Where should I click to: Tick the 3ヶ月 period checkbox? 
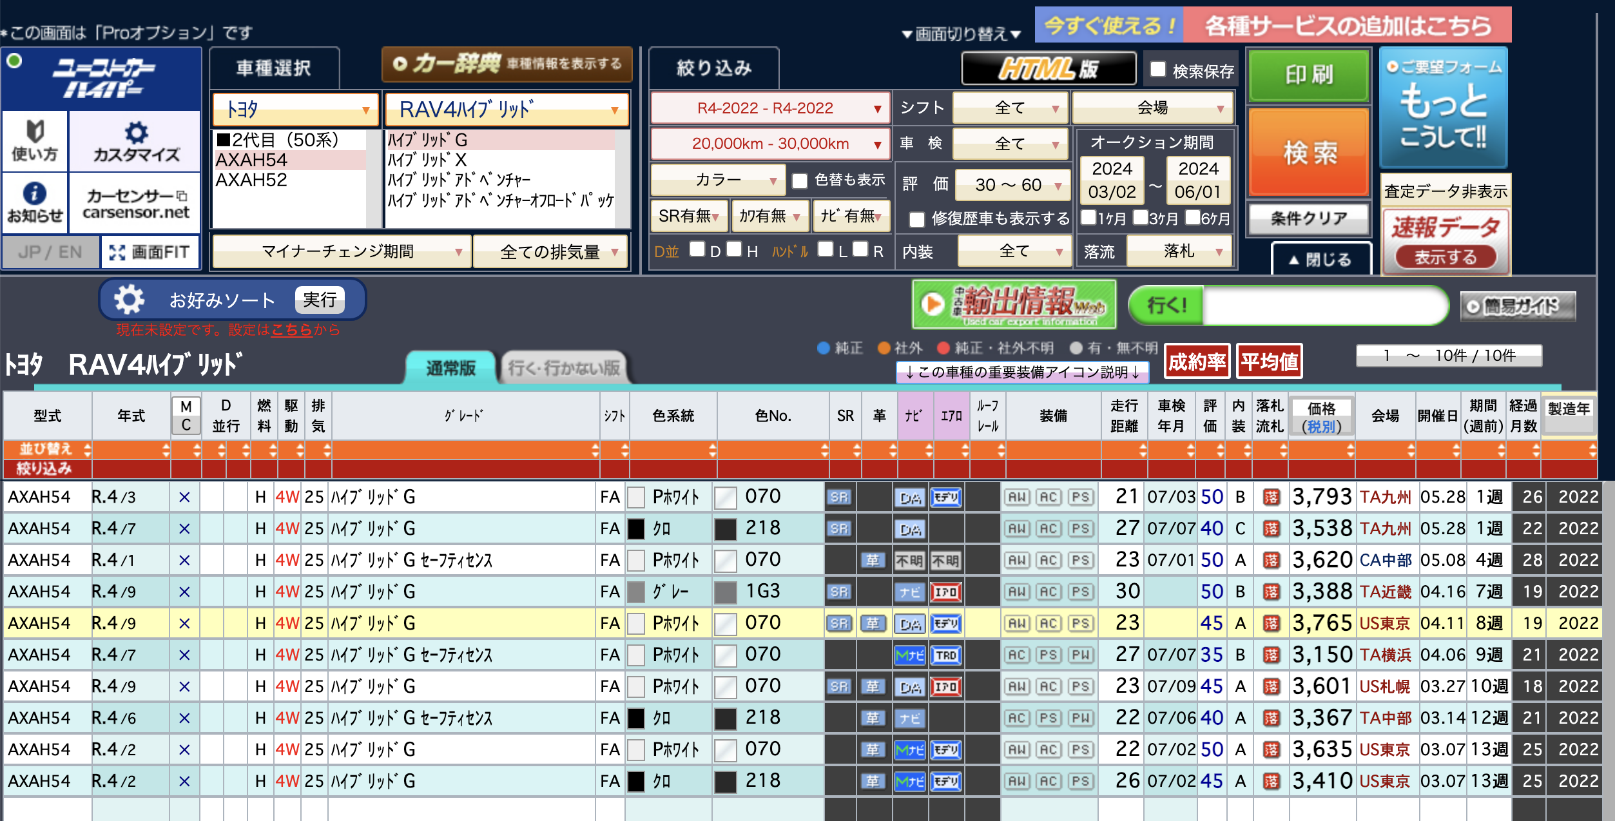pyautogui.click(x=1140, y=217)
